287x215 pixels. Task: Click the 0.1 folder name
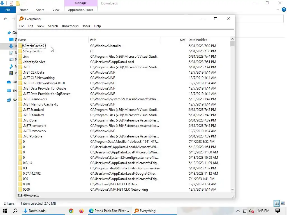[25, 168]
